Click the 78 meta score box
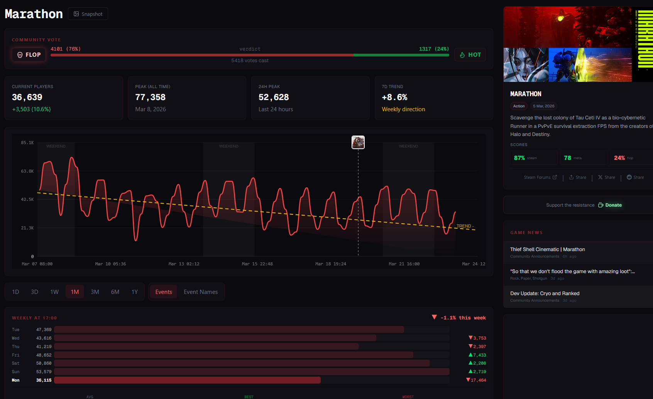Image resolution: width=653 pixels, height=399 pixels. [x=584, y=158]
